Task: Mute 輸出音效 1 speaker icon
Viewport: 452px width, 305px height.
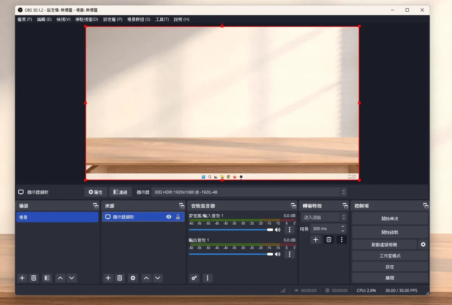Action: [277, 254]
